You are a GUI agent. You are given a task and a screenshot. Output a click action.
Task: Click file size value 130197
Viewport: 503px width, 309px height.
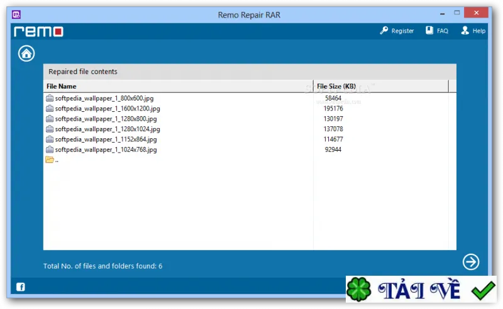point(333,119)
